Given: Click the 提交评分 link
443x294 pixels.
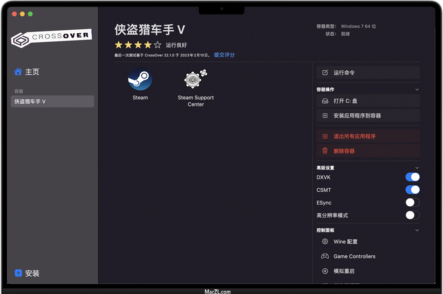Looking at the screenshot, I should pos(224,55).
